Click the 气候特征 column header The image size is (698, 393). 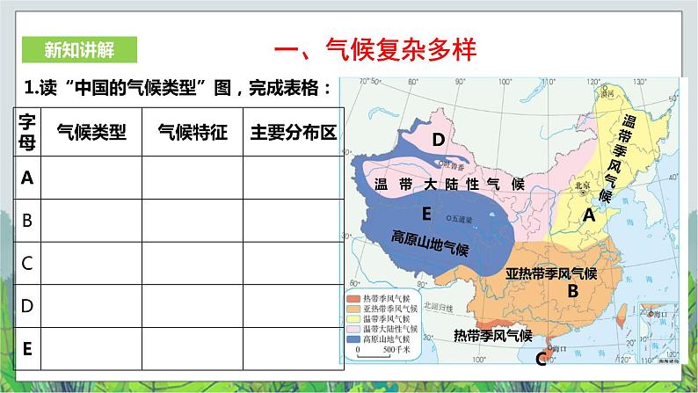click(193, 132)
